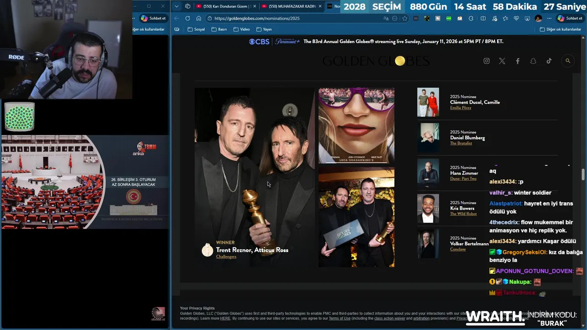The image size is (587, 330).
Task: Click the Terms of Use link in privacy notice
Action: [x=339, y=319]
